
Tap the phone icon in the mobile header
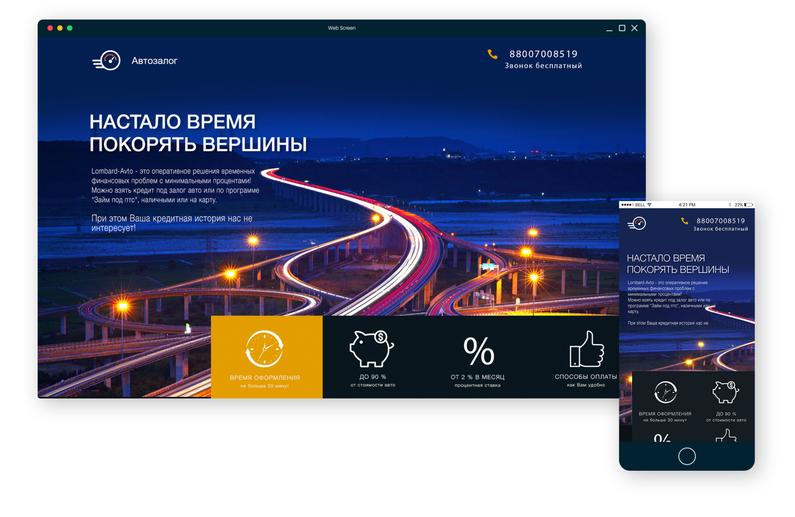pos(684,221)
